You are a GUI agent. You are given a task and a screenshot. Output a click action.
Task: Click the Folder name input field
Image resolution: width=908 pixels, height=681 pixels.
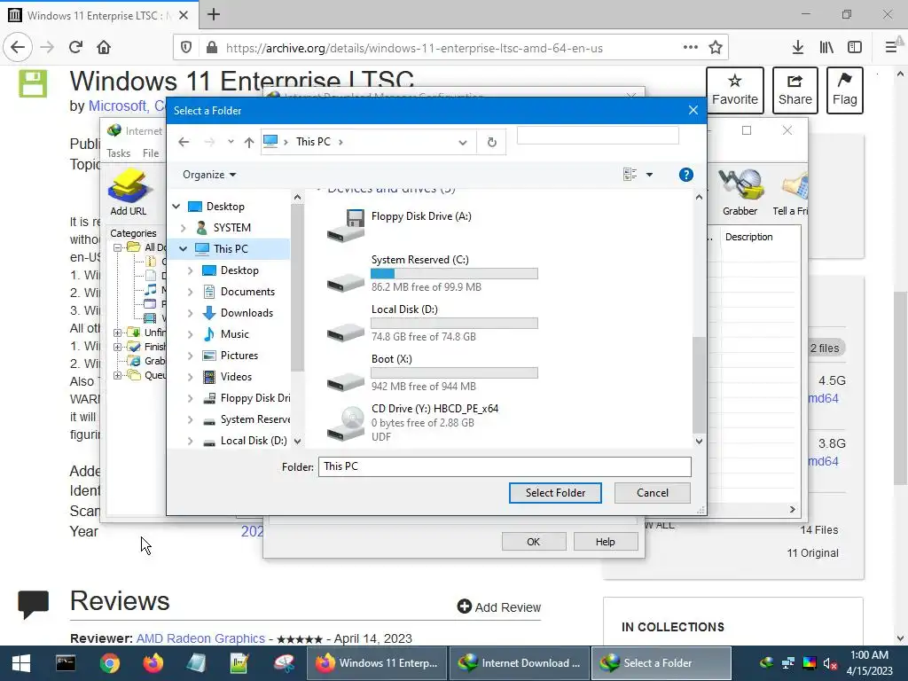click(505, 466)
